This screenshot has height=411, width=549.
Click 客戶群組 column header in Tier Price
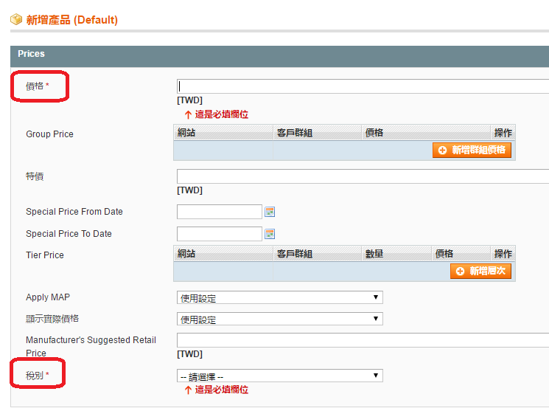(x=295, y=255)
